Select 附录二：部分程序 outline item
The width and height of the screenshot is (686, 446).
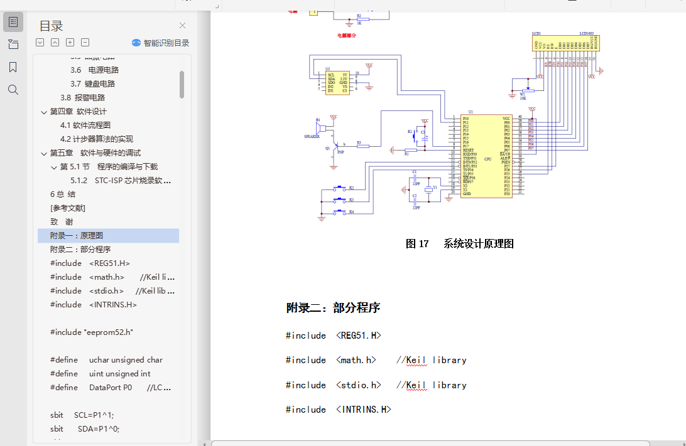[80, 250]
